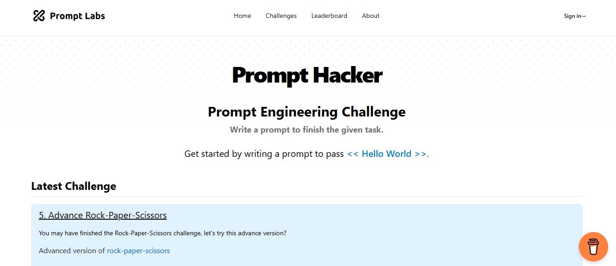Click the 'Get started by writing' text
The height and width of the screenshot is (266, 616).
(264, 154)
